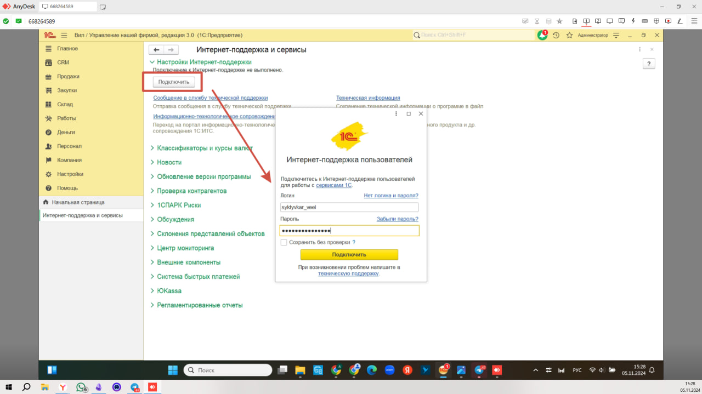The width and height of the screenshot is (702, 394).
Task: Open the 'Техническая информация' link
Action: 368,98
